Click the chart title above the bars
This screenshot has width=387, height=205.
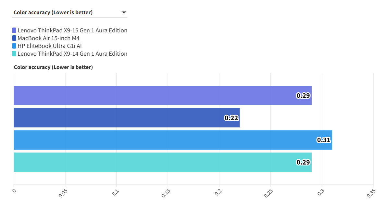coord(53,67)
